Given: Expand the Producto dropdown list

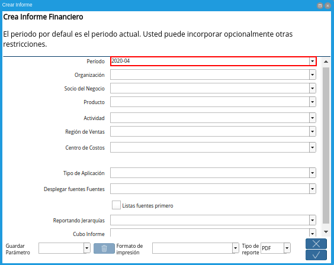Looking at the screenshot, I should tap(313, 102).
